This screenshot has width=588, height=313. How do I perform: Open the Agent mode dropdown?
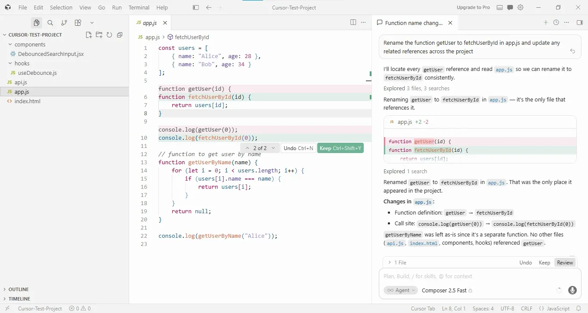coord(401,290)
